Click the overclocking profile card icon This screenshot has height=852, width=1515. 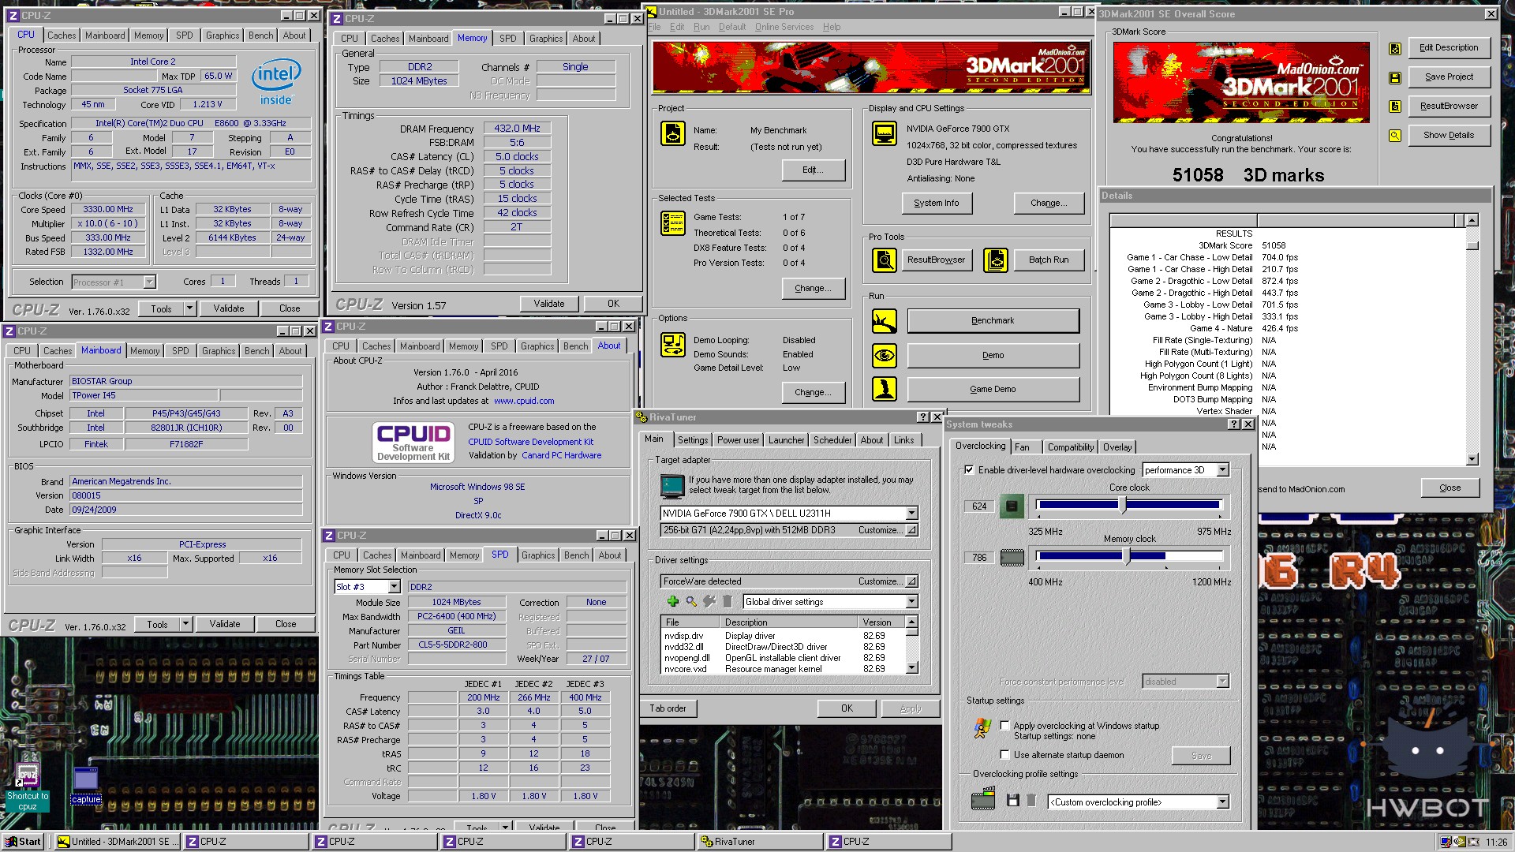point(983,800)
